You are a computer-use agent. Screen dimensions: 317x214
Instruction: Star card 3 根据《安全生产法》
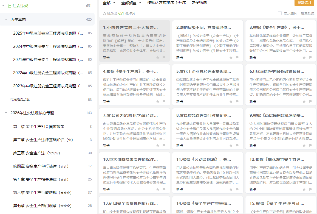click(x=304, y=57)
